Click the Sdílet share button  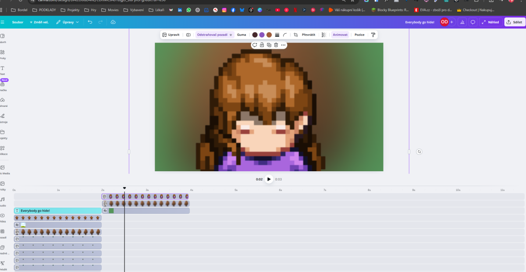[514, 22]
